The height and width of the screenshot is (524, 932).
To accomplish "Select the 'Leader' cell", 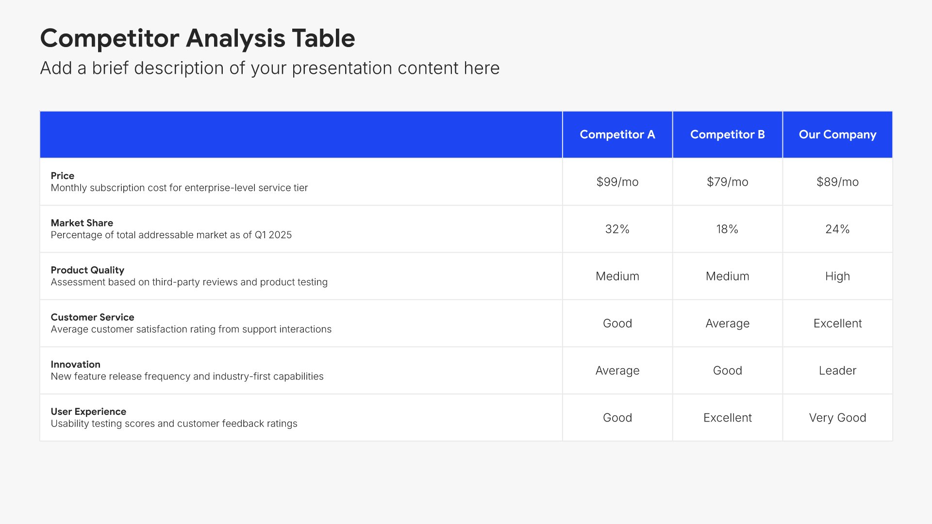I will [x=838, y=371].
